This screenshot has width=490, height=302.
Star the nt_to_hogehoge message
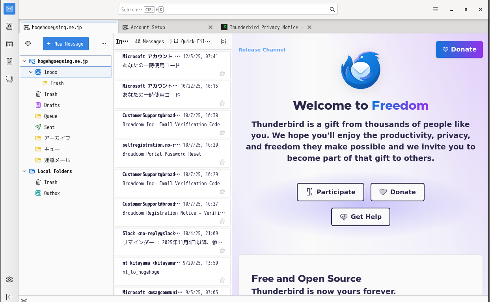click(x=222, y=280)
